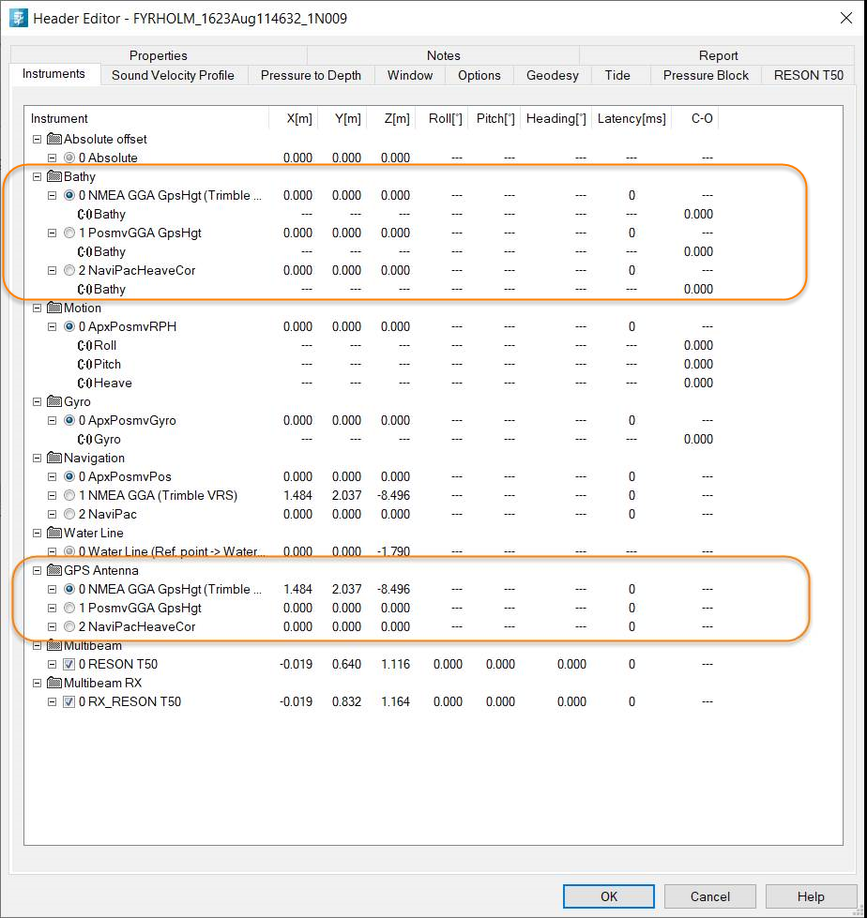867x918 pixels.
Task: Select the 2 NaviPac navigation radio
Action: click(x=69, y=514)
